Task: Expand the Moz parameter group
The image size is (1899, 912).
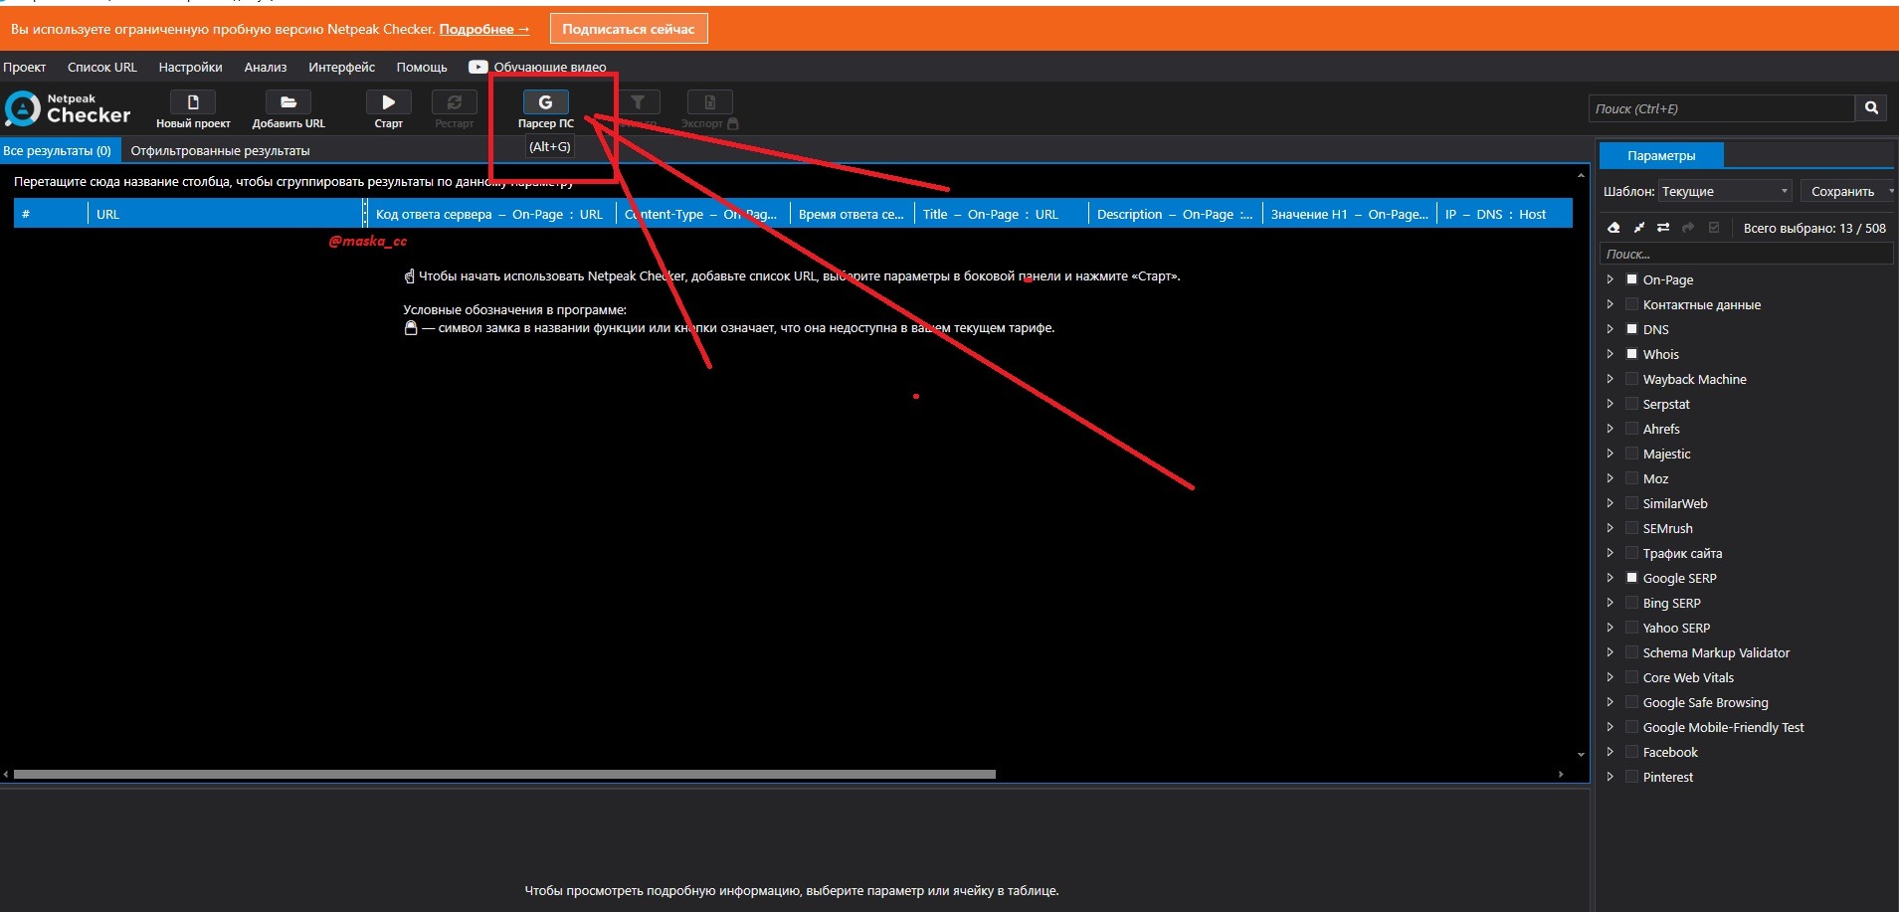Action: (1610, 478)
